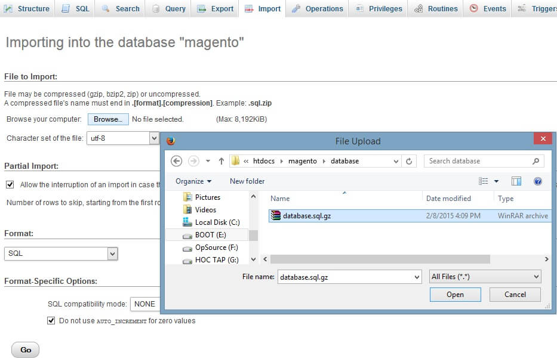This screenshot has width=557, height=362.
Task: Click the back arrow in File Upload dialog
Action: pyautogui.click(x=176, y=161)
